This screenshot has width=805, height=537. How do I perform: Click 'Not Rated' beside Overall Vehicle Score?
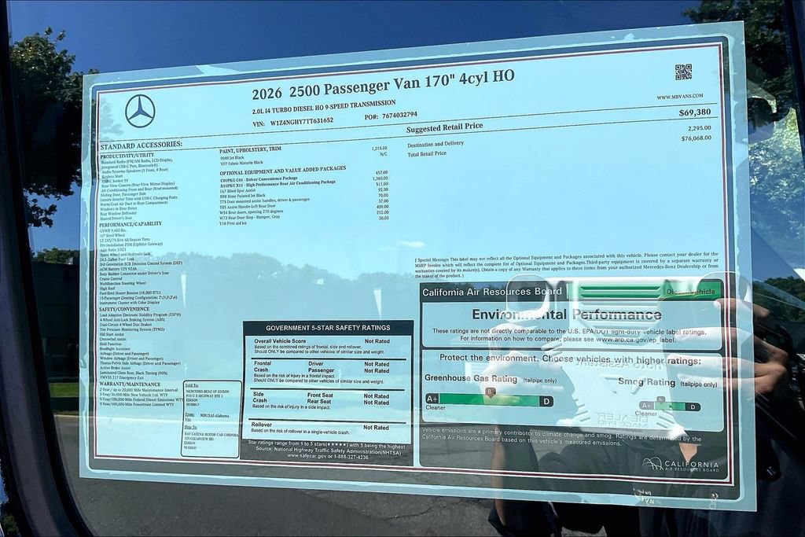pos(377,341)
